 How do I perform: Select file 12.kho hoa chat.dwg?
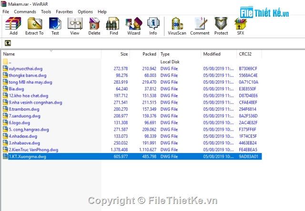29,96
